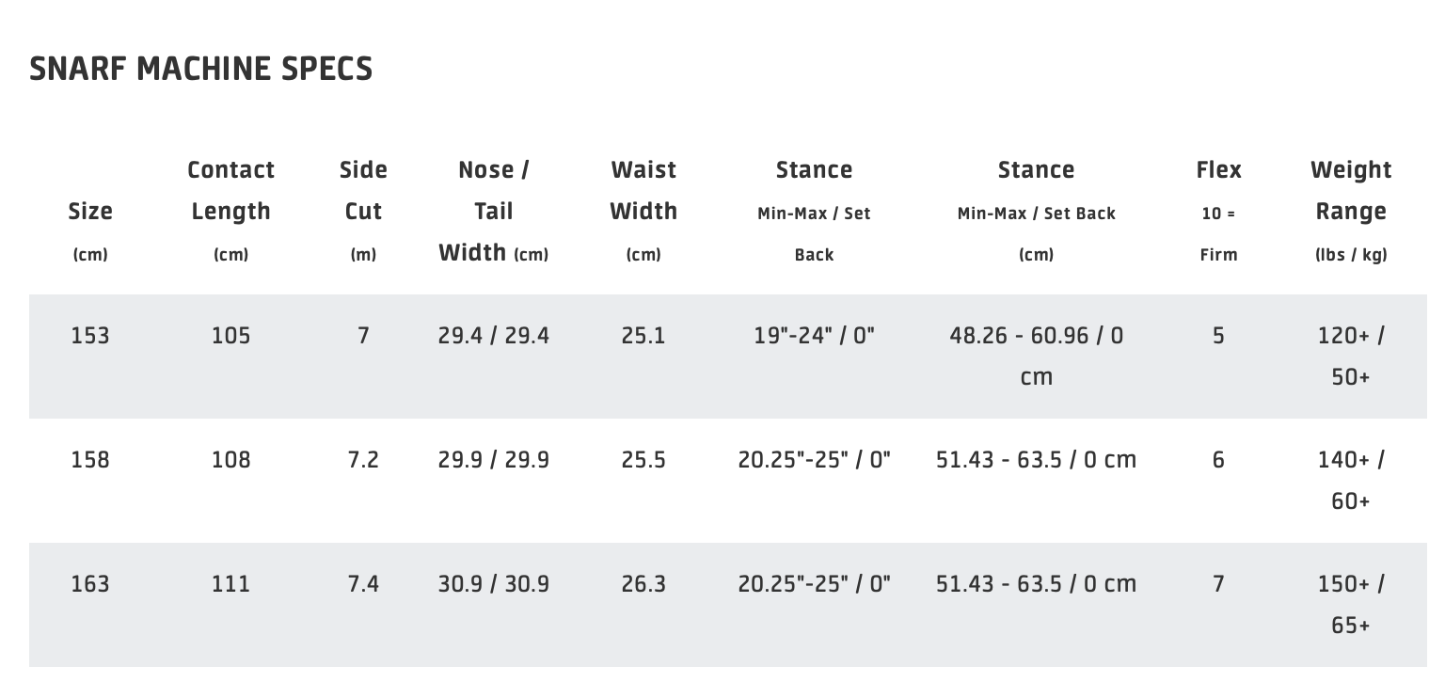
Task: Click the Snarf Machine Specs heading
Action: tap(201, 70)
